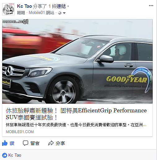This screenshot has height=160, width=157.
Task: Click the 剛剛 post timestamp
Action: tap(21, 13)
